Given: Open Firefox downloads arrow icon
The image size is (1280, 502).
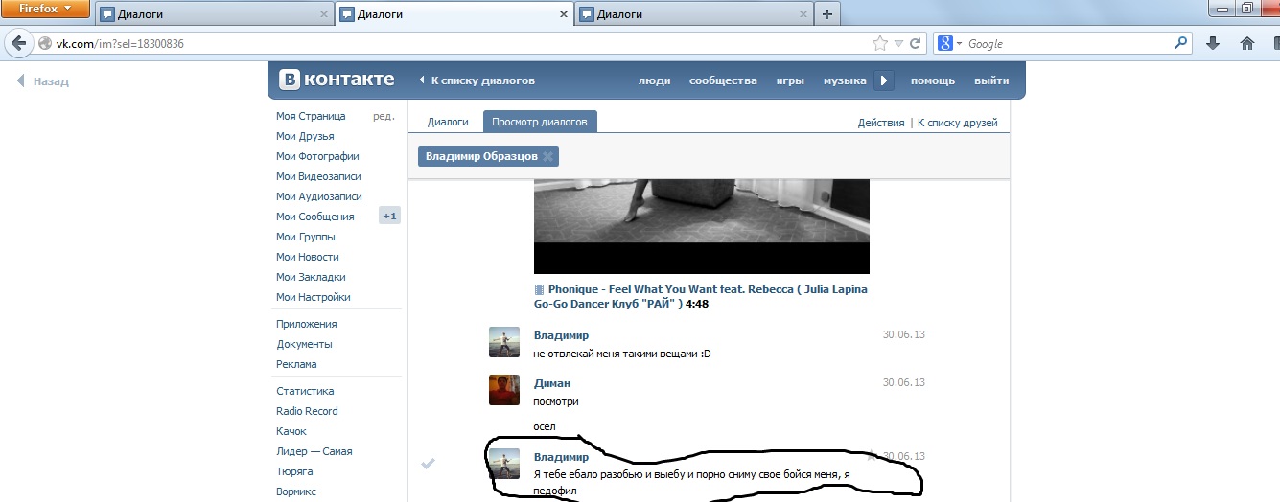Looking at the screenshot, I should (x=1213, y=43).
